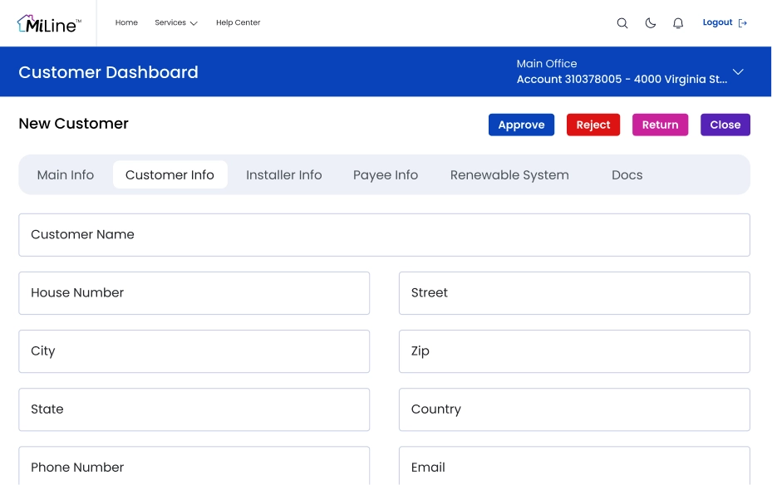The width and height of the screenshot is (772, 485).
Task: Click the Reject button
Action: point(593,125)
